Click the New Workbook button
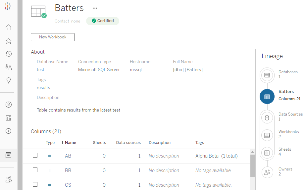This screenshot has width=307, height=190. (x=53, y=37)
